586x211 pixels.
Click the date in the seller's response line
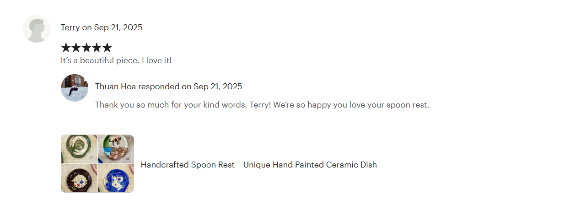coord(218,87)
